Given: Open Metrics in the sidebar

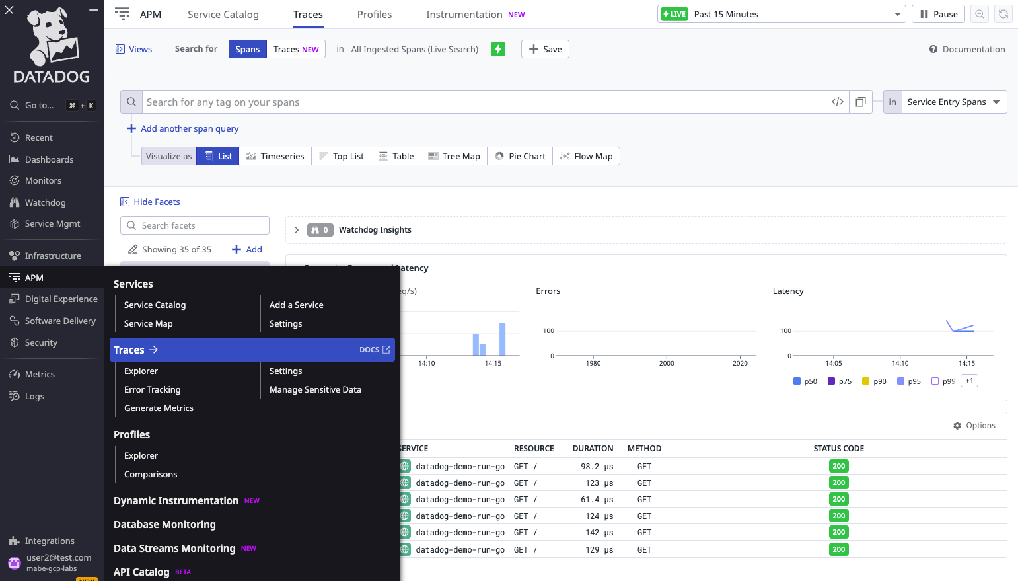Looking at the screenshot, I should coord(40,374).
